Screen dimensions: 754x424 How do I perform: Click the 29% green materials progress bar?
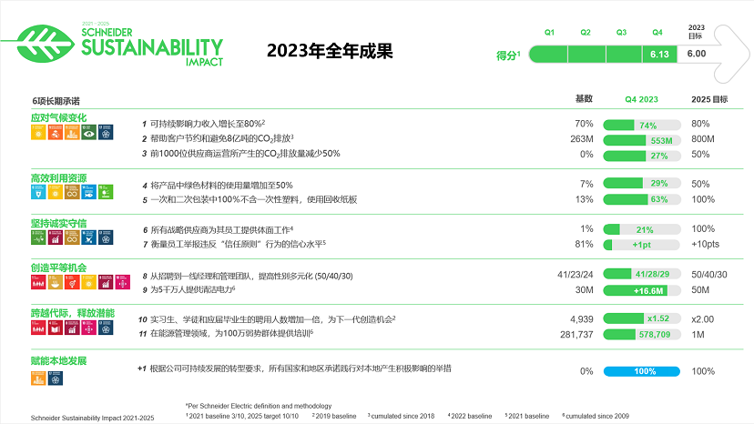click(642, 183)
